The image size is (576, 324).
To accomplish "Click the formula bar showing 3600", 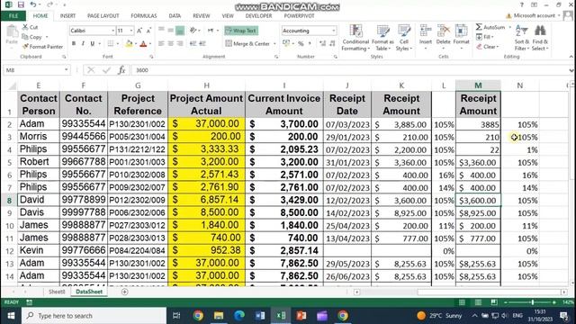I will tap(349, 70).
